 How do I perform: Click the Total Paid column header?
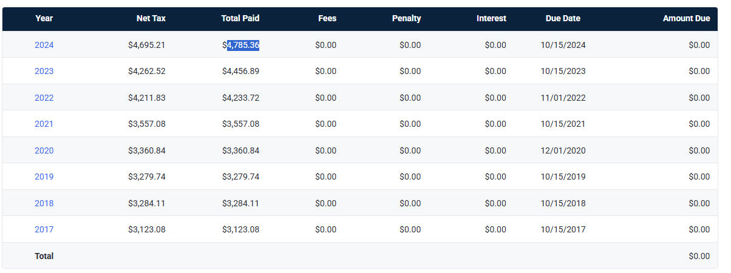pos(240,18)
